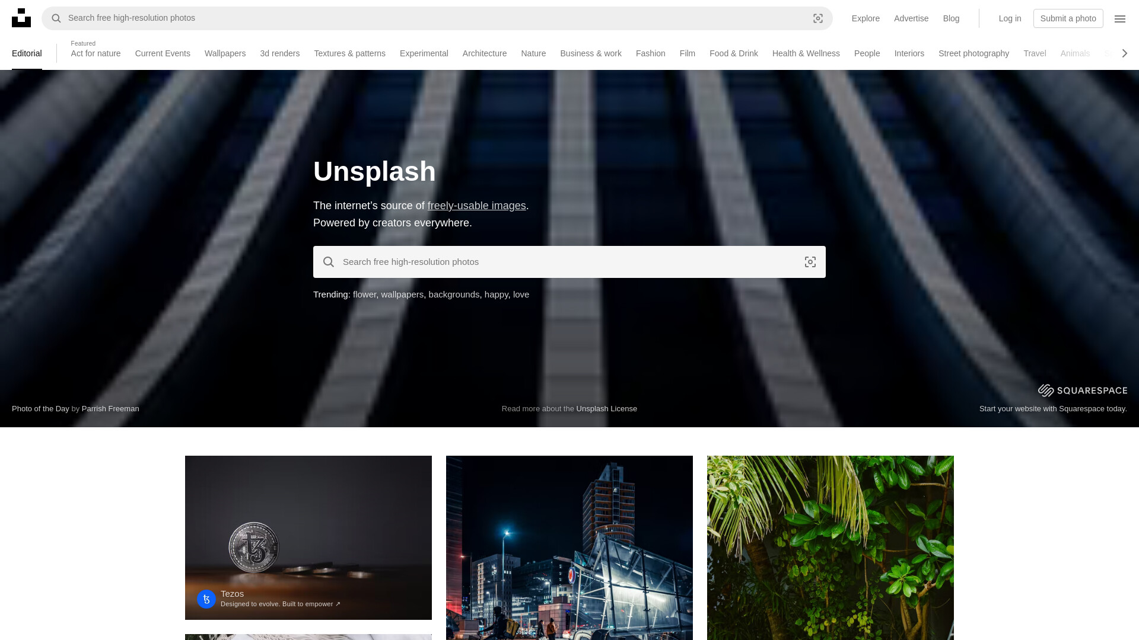Screen dimensions: 1139x640
Task: Go to the Nature category
Action: [x=533, y=53]
